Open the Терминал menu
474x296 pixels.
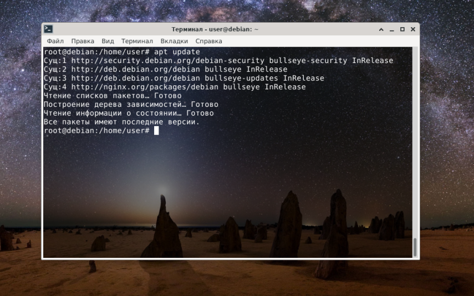[x=137, y=41]
